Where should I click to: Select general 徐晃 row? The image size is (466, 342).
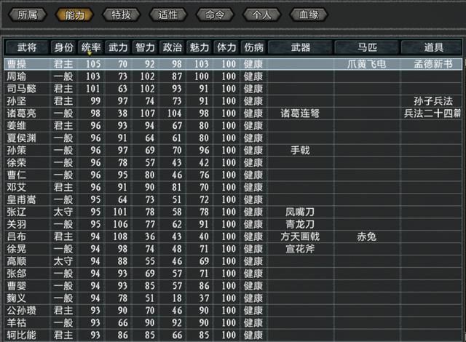(233, 249)
